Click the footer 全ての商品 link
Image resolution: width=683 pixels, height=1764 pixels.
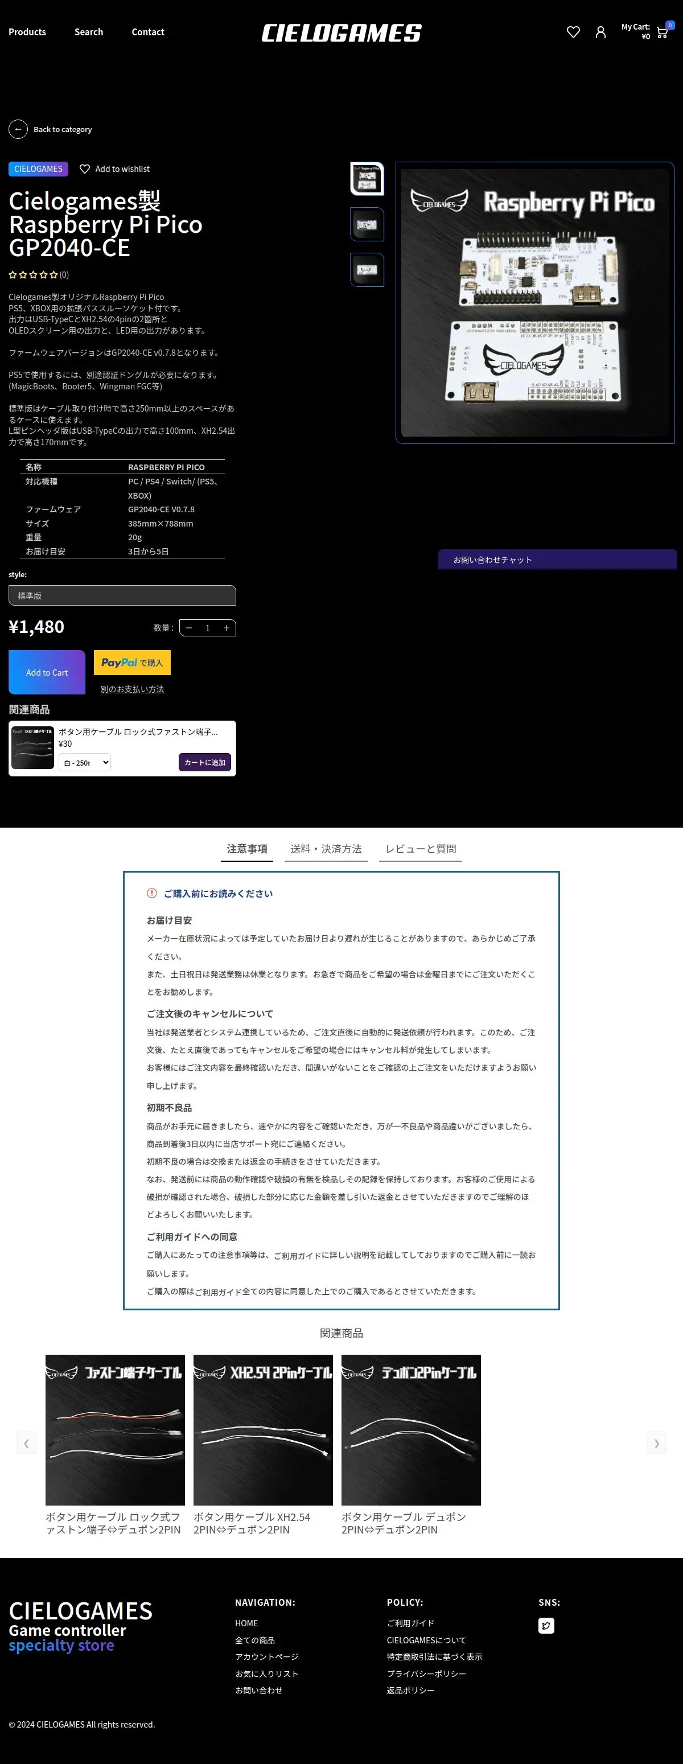(x=255, y=1640)
